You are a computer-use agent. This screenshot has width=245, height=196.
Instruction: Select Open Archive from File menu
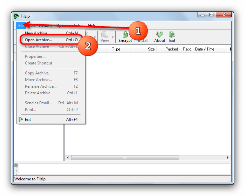pos(51,40)
